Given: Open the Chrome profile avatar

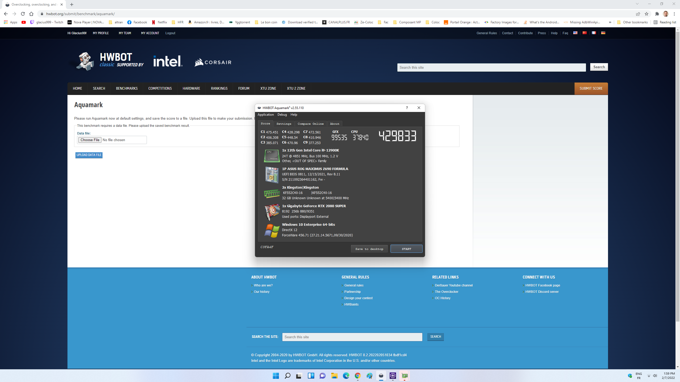Looking at the screenshot, I should tap(666, 14).
